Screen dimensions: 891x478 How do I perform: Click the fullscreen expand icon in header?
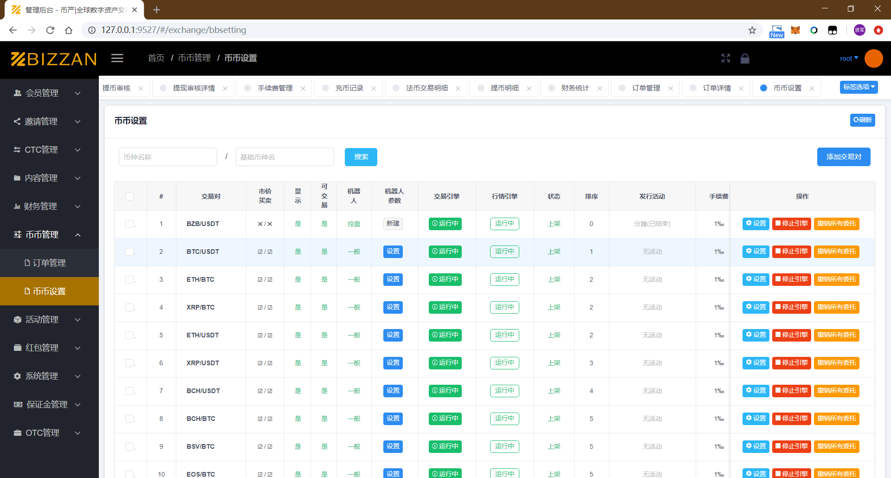(726, 58)
